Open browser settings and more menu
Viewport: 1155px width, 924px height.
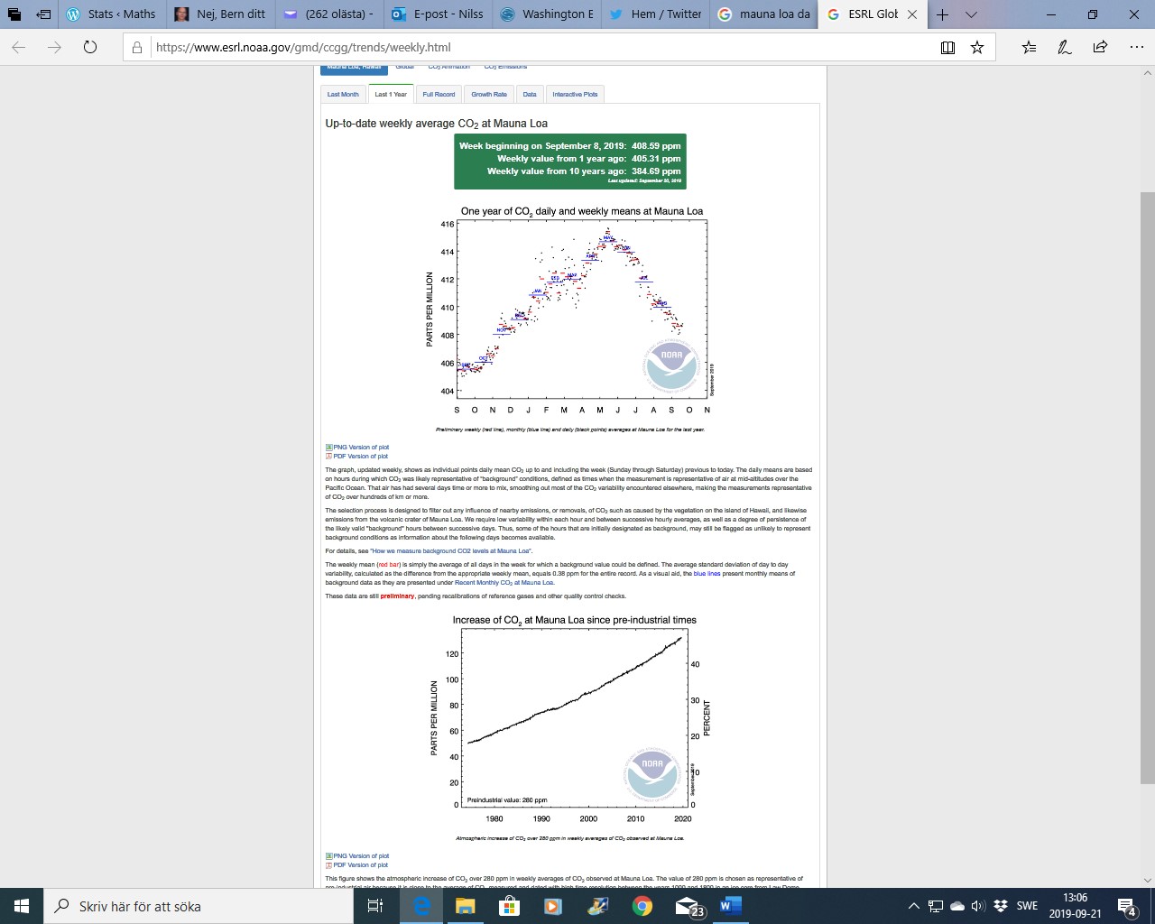tap(1136, 48)
